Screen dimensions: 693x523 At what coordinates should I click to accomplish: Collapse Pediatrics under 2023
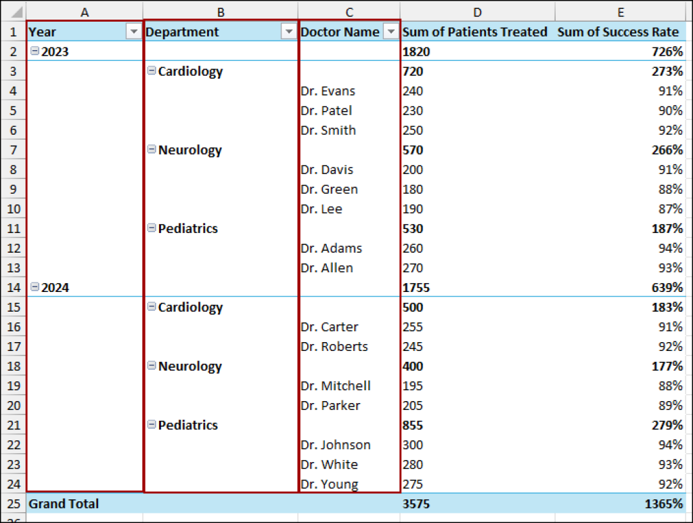(x=152, y=228)
